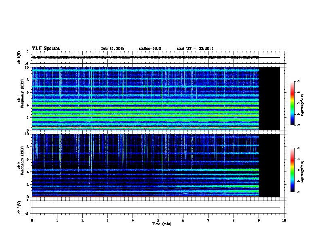320x247 pixels.
Task: Click time axis tick label "2"
Action: [82, 220]
